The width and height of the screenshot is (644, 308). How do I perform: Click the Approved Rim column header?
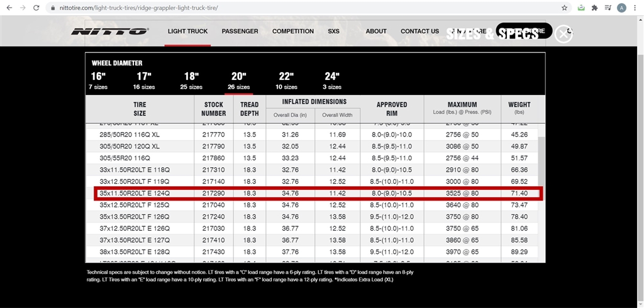[x=392, y=109]
